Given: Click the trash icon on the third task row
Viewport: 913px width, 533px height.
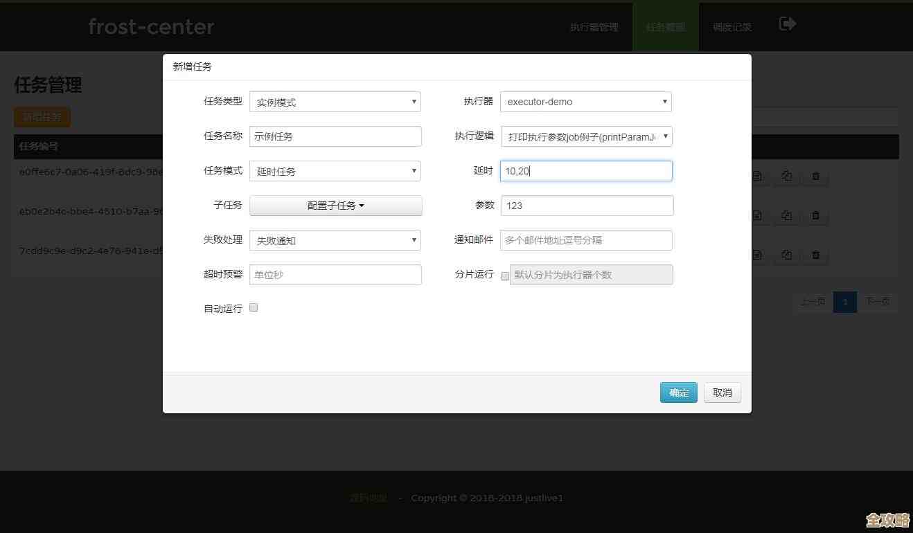Looking at the screenshot, I should pos(815,255).
